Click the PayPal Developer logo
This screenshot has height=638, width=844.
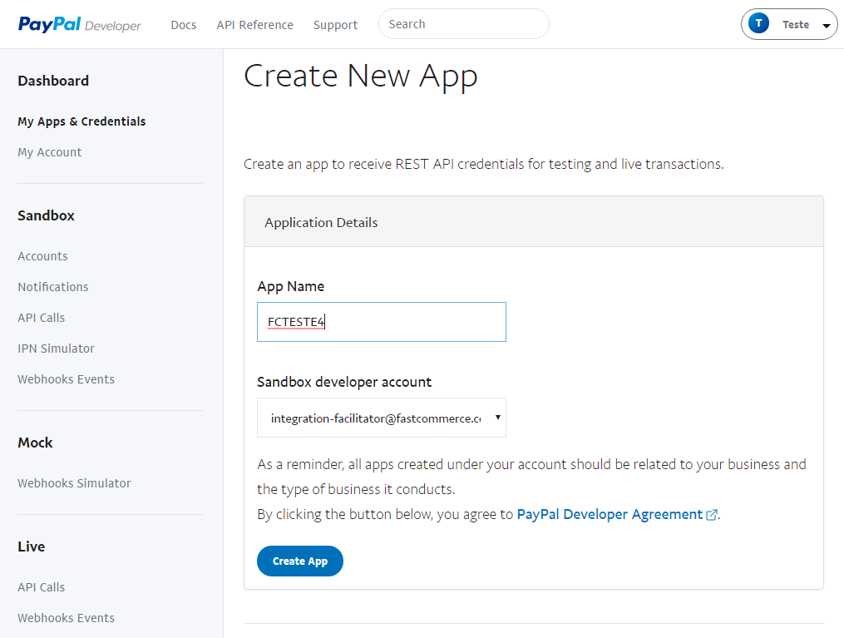[79, 25]
